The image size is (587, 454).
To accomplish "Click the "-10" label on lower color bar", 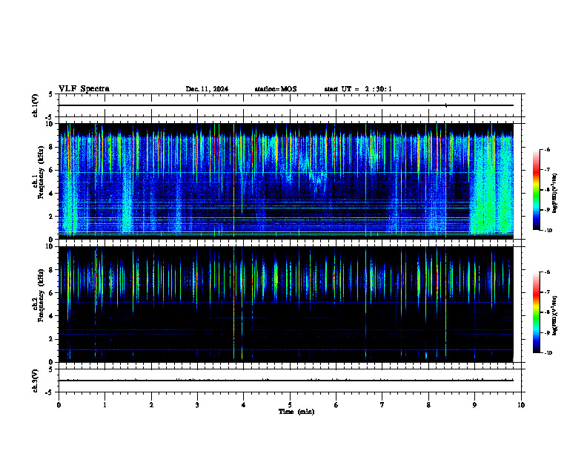I will (548, 353).
